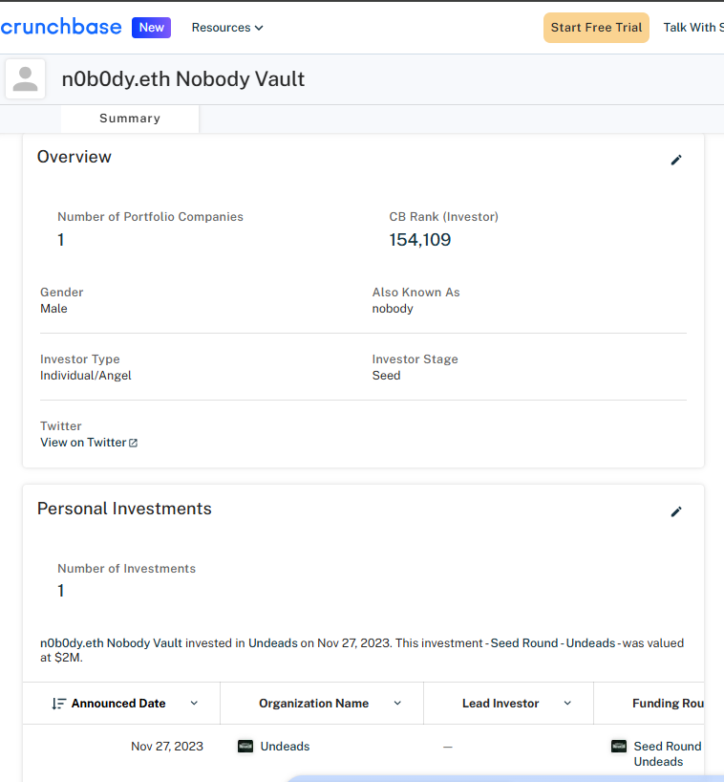Viewport: 724px width, 782px height.
Task: Open the View on Twitter link
Action: pyautogui.click(x=83, y=443)
